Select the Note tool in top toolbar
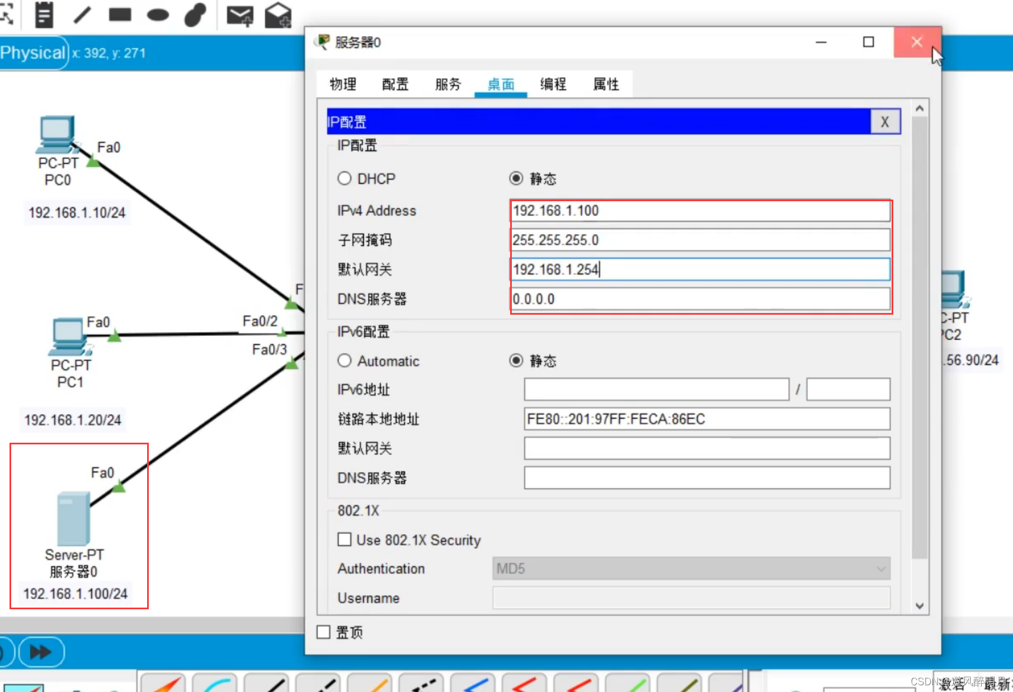This screenshot has height=692, width=1013. point(44,15)
